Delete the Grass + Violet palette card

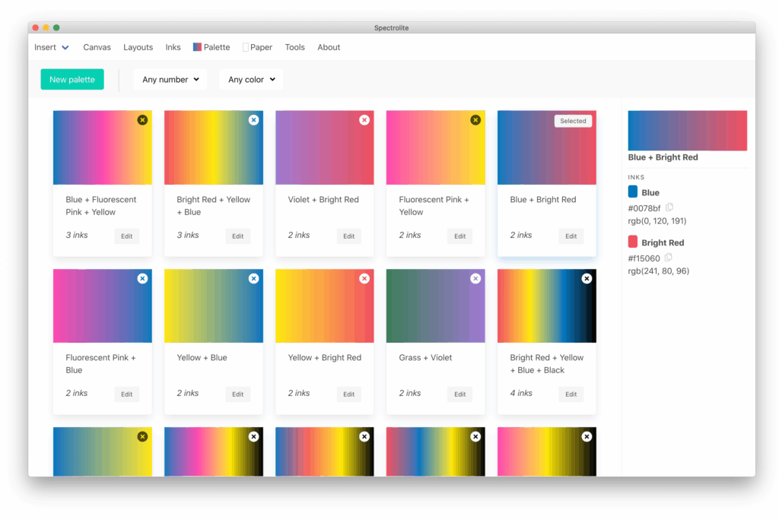coord(475,279)
